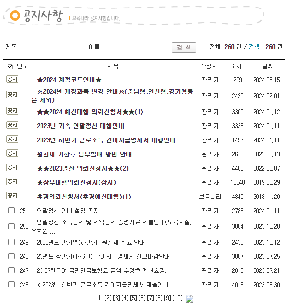The height and width of the screenshot is (303, 289).
Task: Go to page [2]
Action: coord(108,298)
